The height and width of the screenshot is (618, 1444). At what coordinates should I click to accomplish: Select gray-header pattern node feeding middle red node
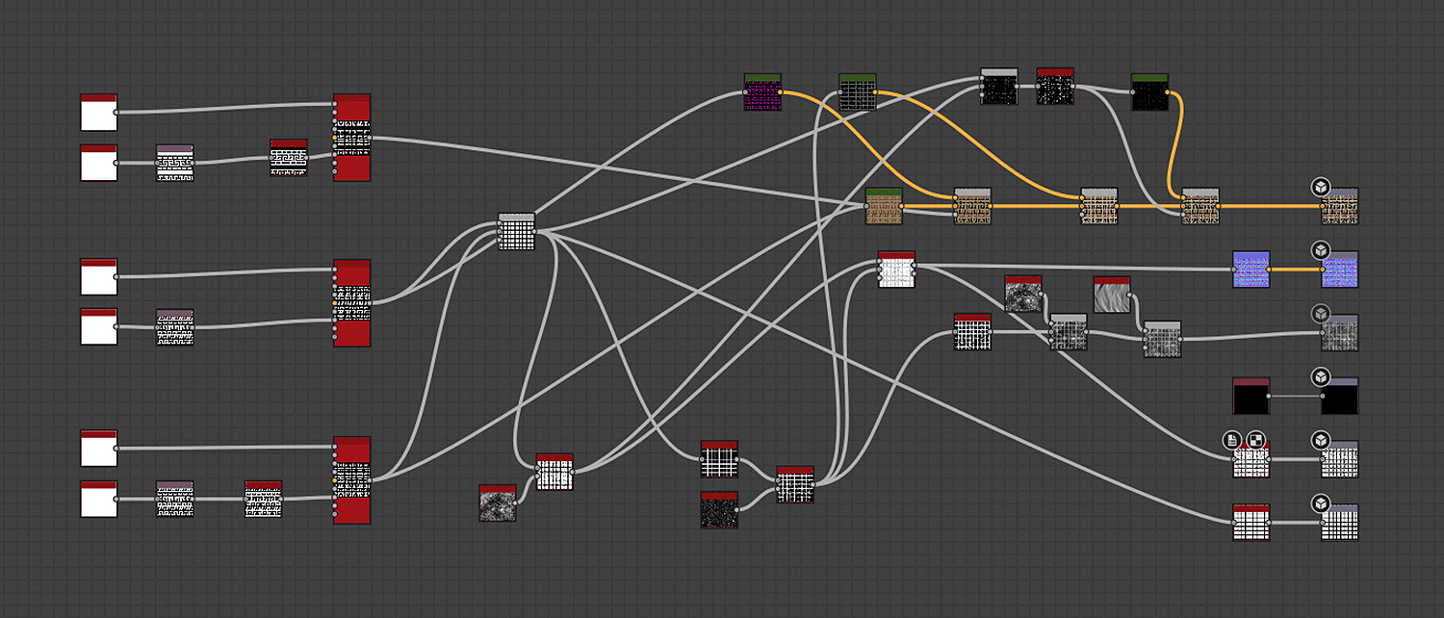click(175, 328)
